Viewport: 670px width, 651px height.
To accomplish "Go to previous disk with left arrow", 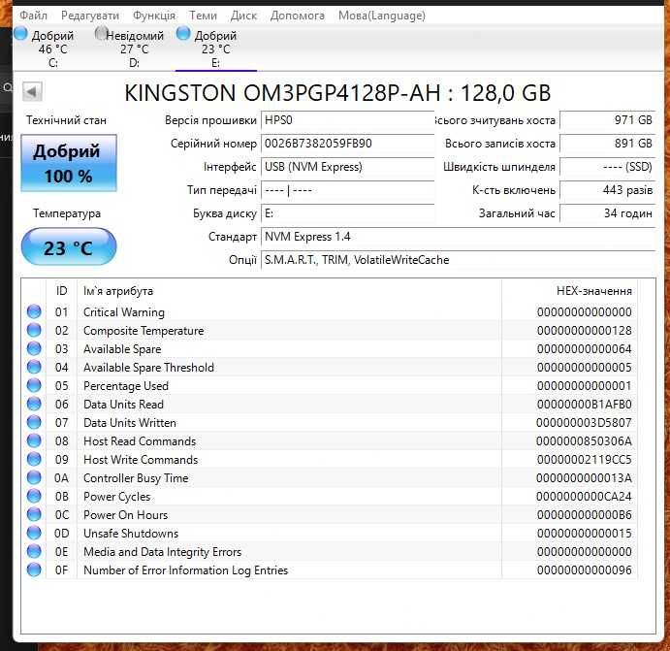I will click(x=32, y=91).
